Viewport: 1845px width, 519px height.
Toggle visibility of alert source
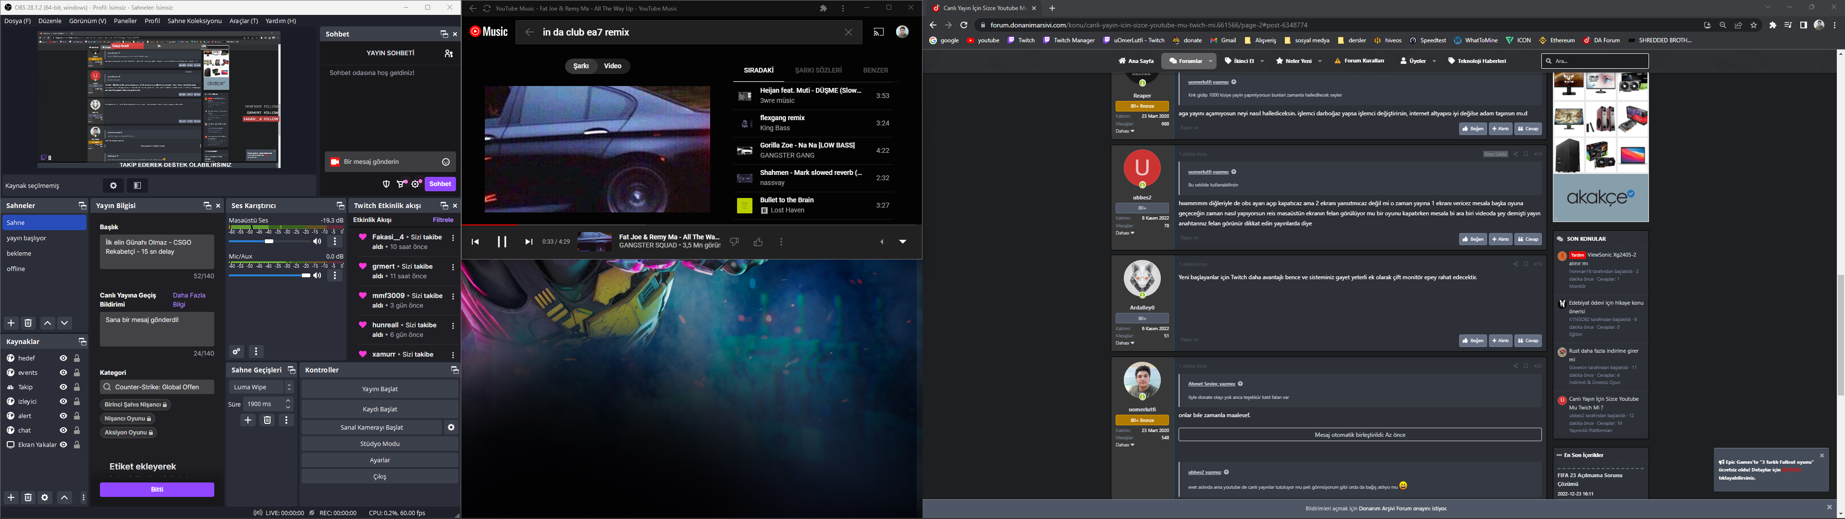[x=63, y=416]
